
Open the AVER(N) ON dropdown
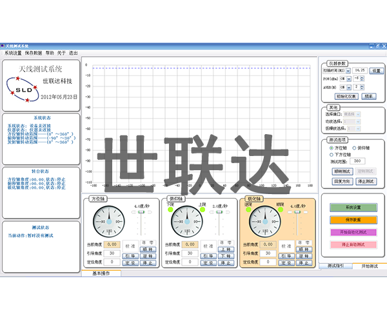point(349,87)
